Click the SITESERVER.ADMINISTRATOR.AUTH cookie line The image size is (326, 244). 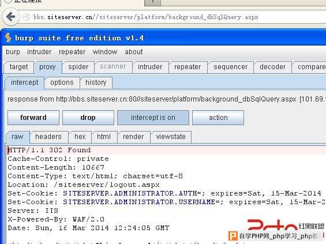click(164, 193)
